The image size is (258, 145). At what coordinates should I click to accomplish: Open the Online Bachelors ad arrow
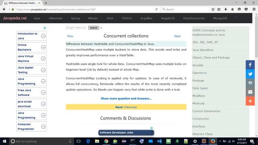point(43,48)
